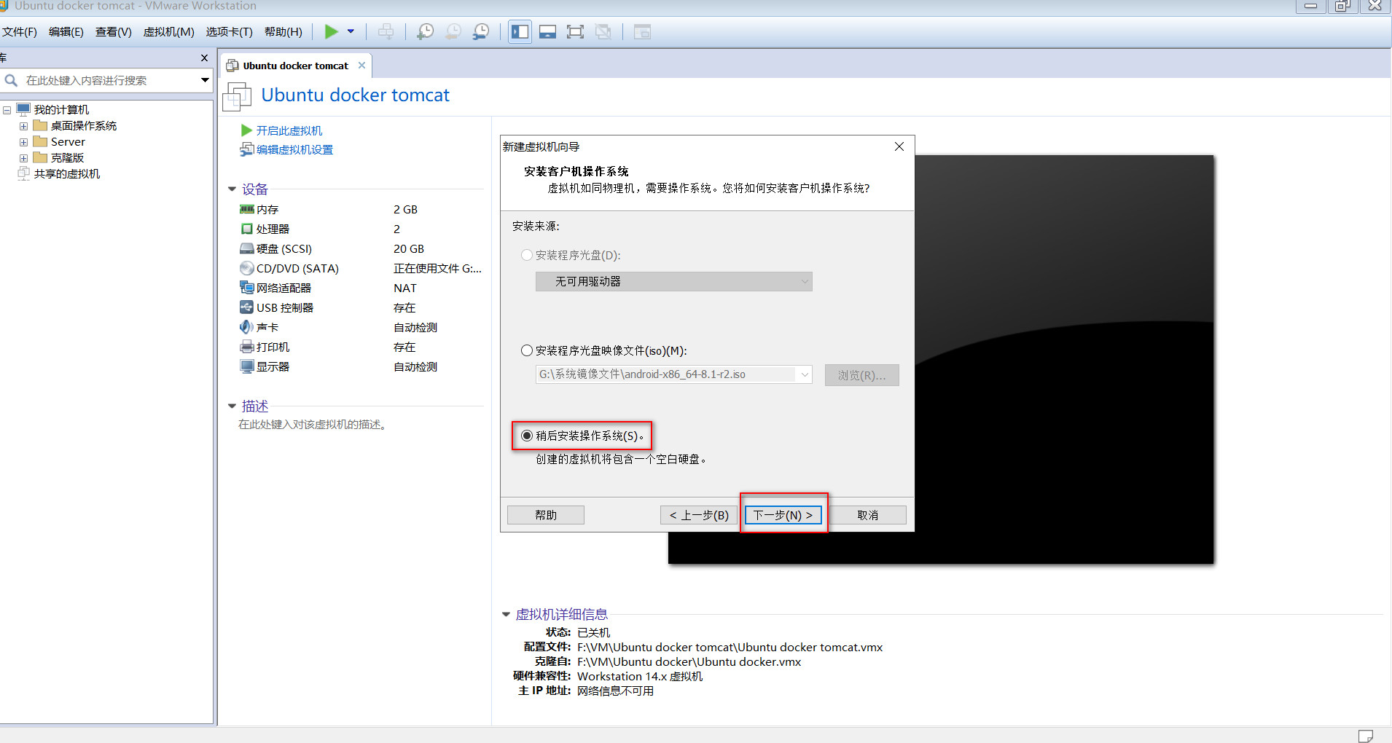This screenshot has height=743, width=1392.
Task: Click the console view toolbar icon
Action: tap(642, 31)
